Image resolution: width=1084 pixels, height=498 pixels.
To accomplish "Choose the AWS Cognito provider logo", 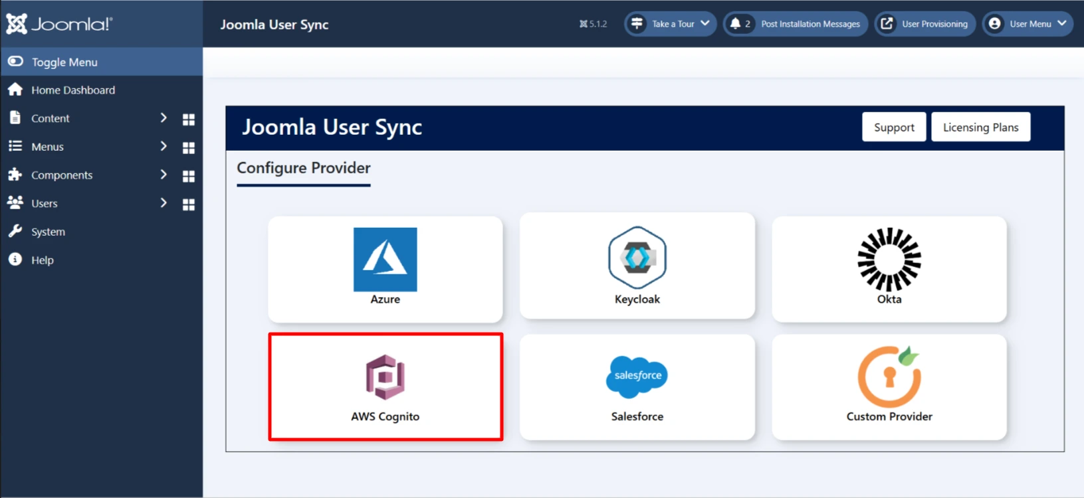I will click(x=385, y=377).
